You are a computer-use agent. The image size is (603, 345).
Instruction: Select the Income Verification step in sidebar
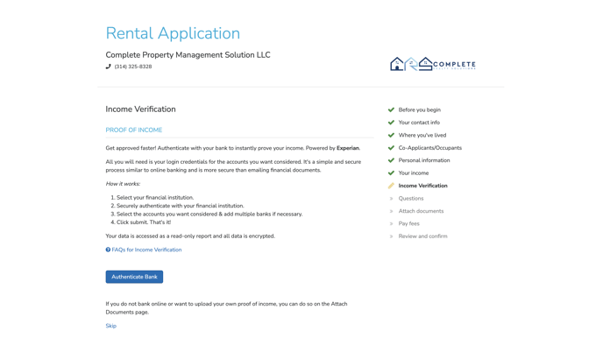[422, 186]
